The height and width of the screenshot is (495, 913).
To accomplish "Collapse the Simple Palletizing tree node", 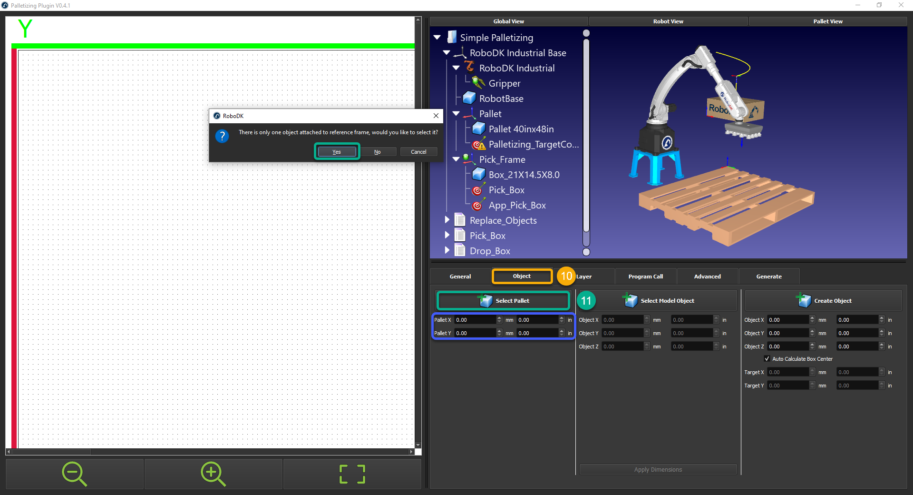I will pos(437,37).
